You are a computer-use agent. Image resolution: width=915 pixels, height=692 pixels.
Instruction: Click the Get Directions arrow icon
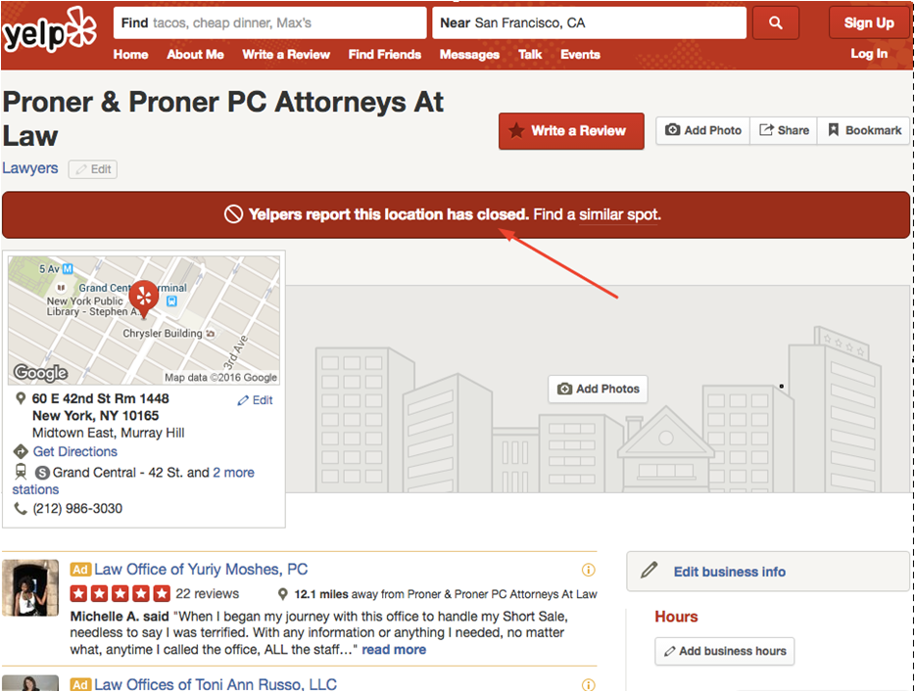click(x=21, y=451)
